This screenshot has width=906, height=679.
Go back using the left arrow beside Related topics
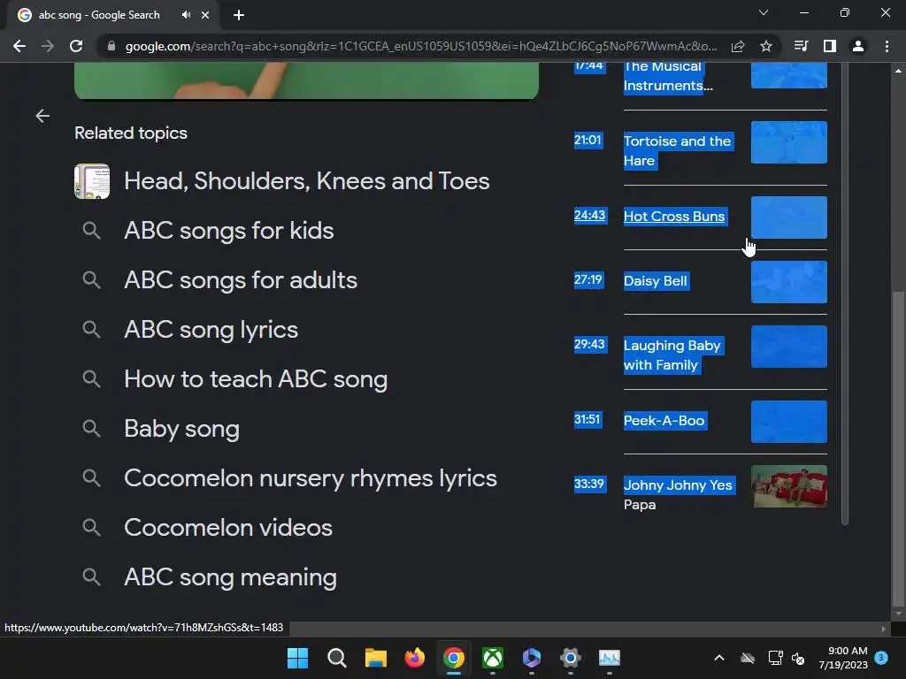click(x=42, y=116)
